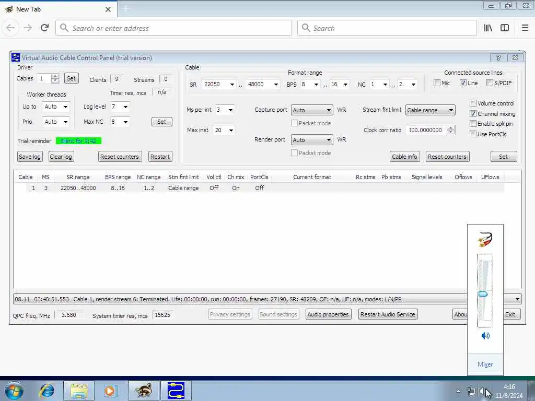This screenshot has height=401, width=535.
Task: Enable the Mic source line checkbox
Action: pyautogui.click(x=437, y=83)
